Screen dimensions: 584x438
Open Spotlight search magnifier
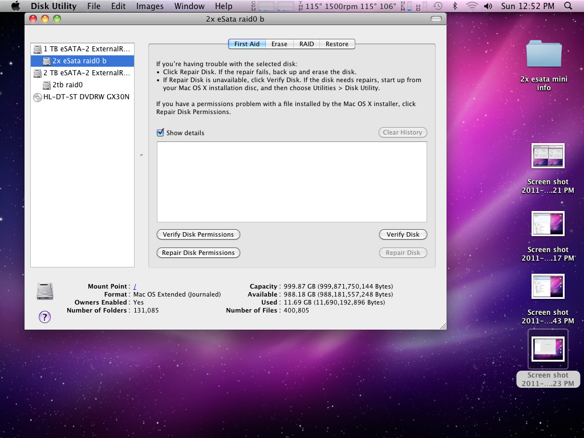tap(568, 6)
